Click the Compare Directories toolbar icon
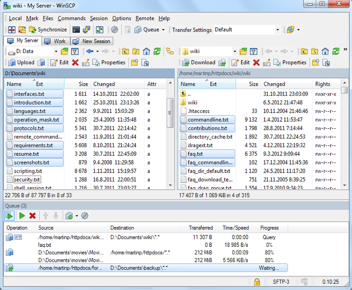 point(11,30)
